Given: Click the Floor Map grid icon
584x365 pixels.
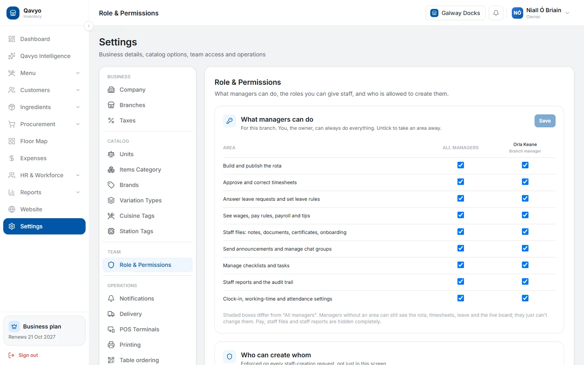Looking at the screenshot, I should (x=12, y=141).
